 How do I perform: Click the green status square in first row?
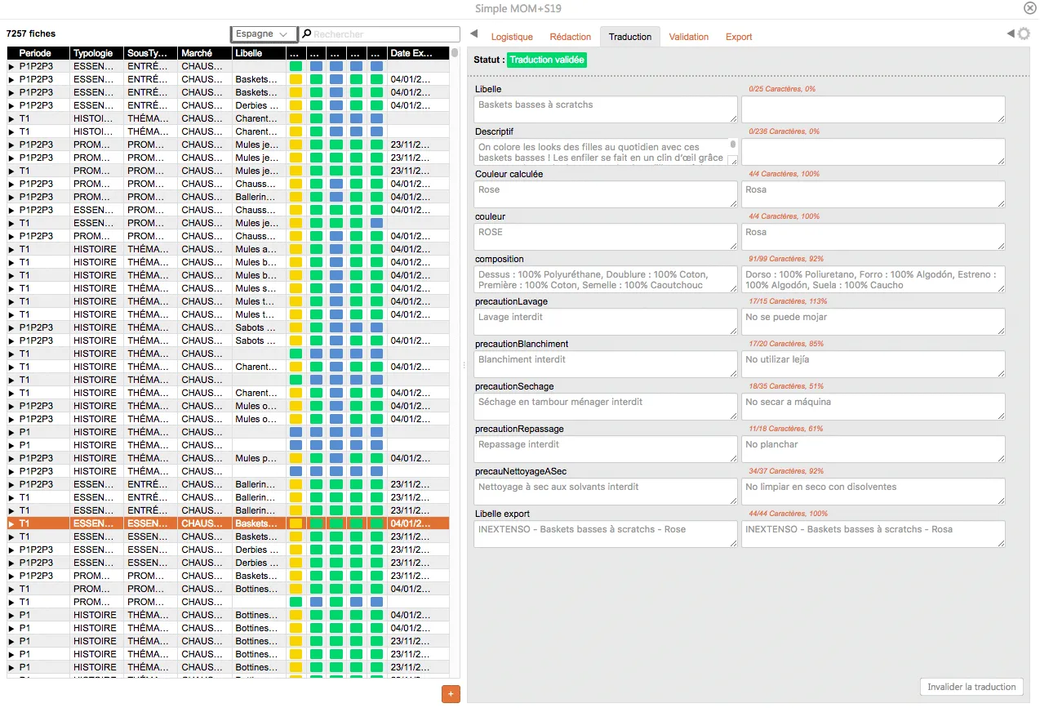tap(296, 66)
